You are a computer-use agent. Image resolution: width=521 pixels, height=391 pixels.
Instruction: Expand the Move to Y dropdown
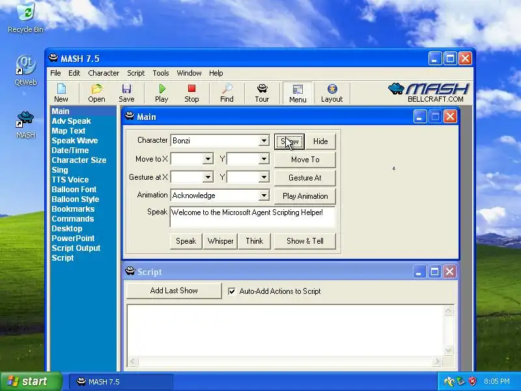click(264, 159)
